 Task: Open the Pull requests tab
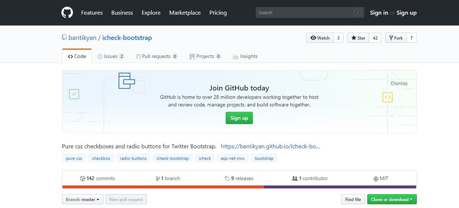[x=157, y=56]
